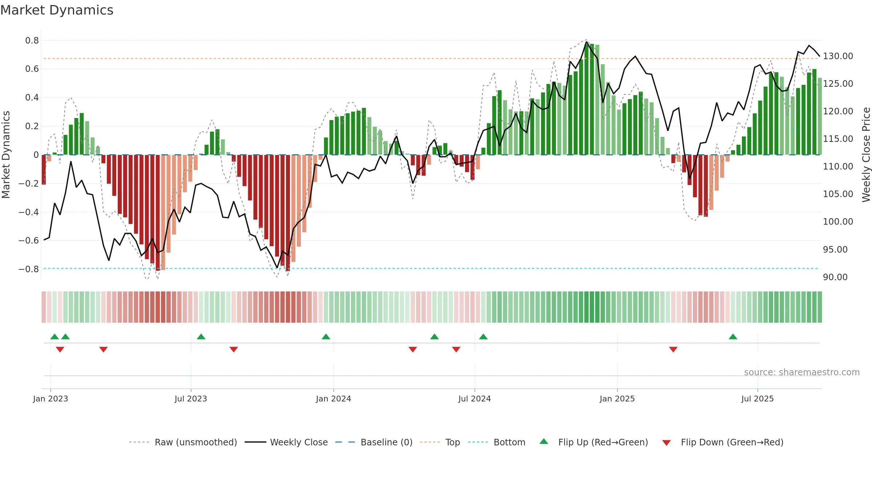Toggle Flip Up (Red→Green) legend entry
Viewport: 872px width, 490px height.
[594, 442]
